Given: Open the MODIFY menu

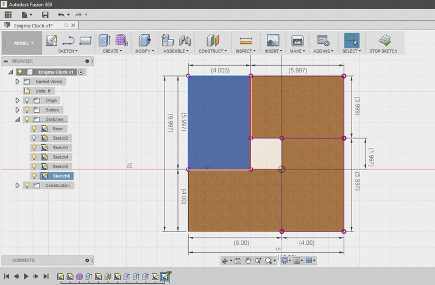Looking at the screenshot, I should pyautogui.click(x=144, y=51).
